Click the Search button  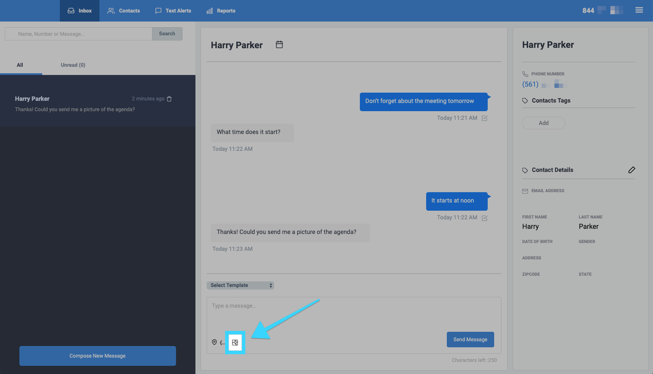pyautogui.click(x=167, y=34)
